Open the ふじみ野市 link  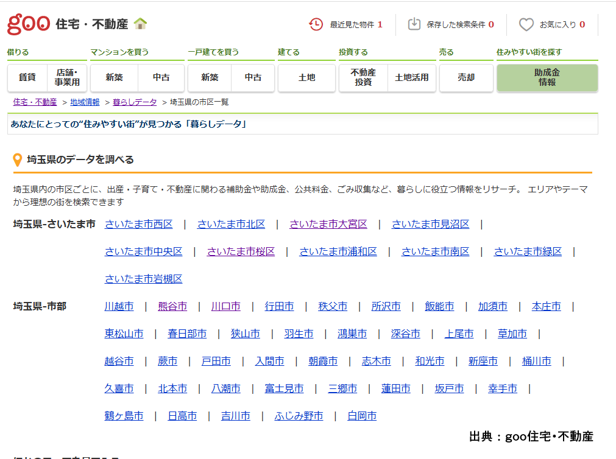point(299,416)
